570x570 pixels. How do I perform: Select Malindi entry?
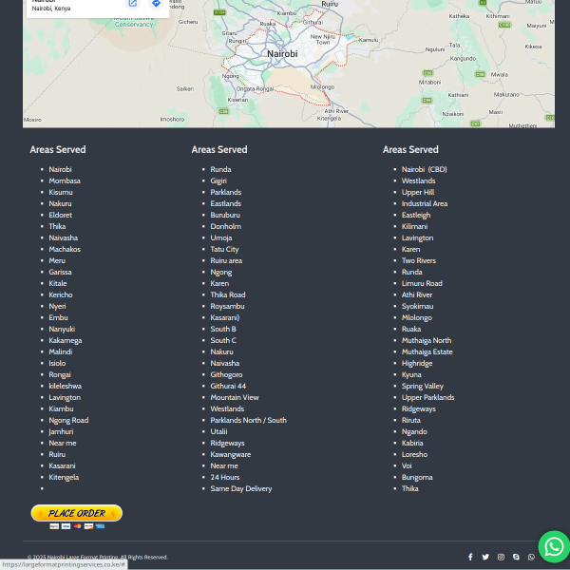61,351
